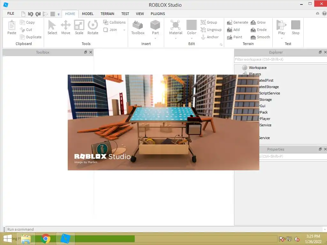327x245 pixels.
Task: Open the Help question mark icon
Action: pos(324,13)
